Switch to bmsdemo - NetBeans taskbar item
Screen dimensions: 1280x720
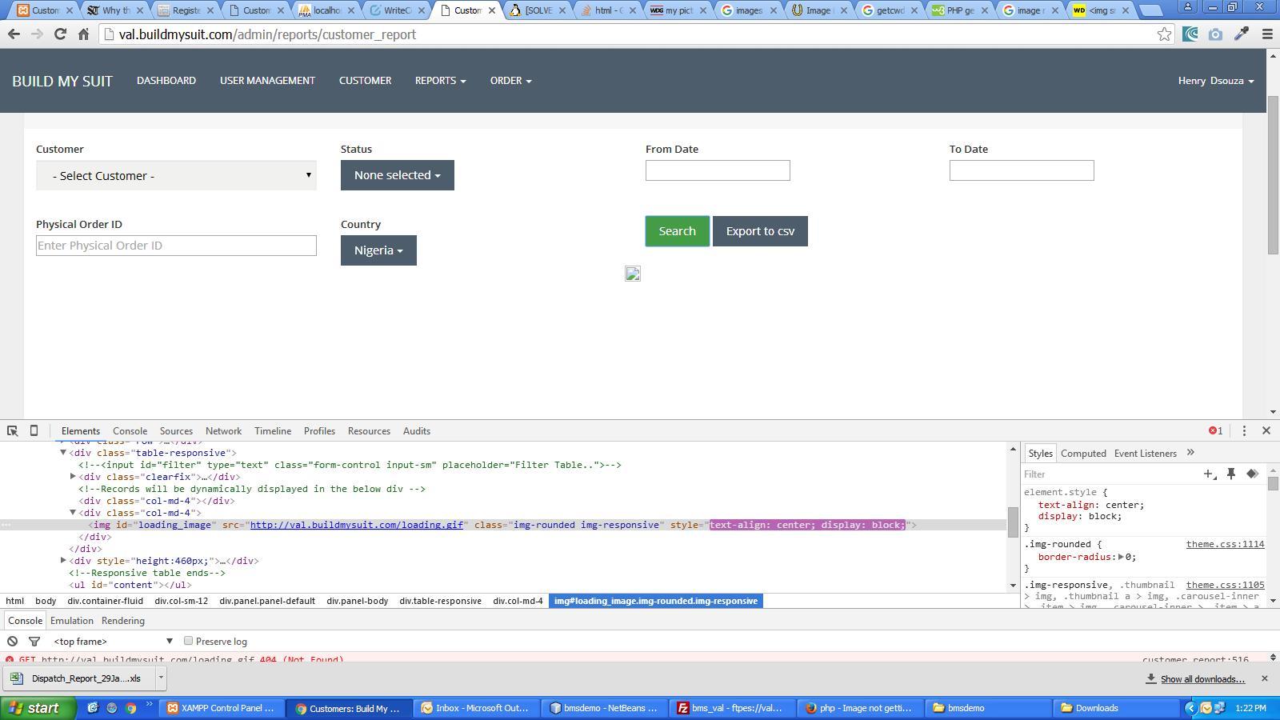point(604,708)
